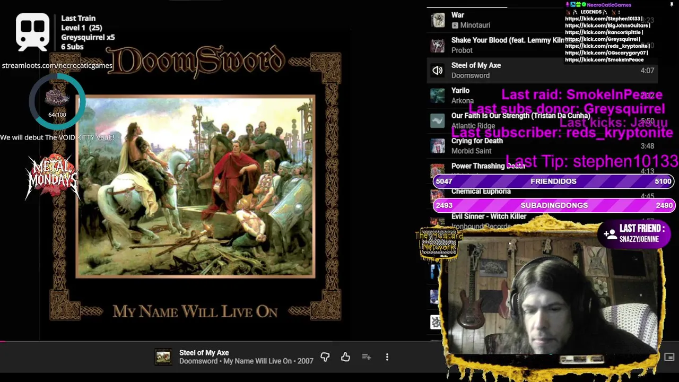Viewport: 679px width, 382px height.
Task: Open artist Atlantic Ridge in queue
Action: click(x=473, y=126)
